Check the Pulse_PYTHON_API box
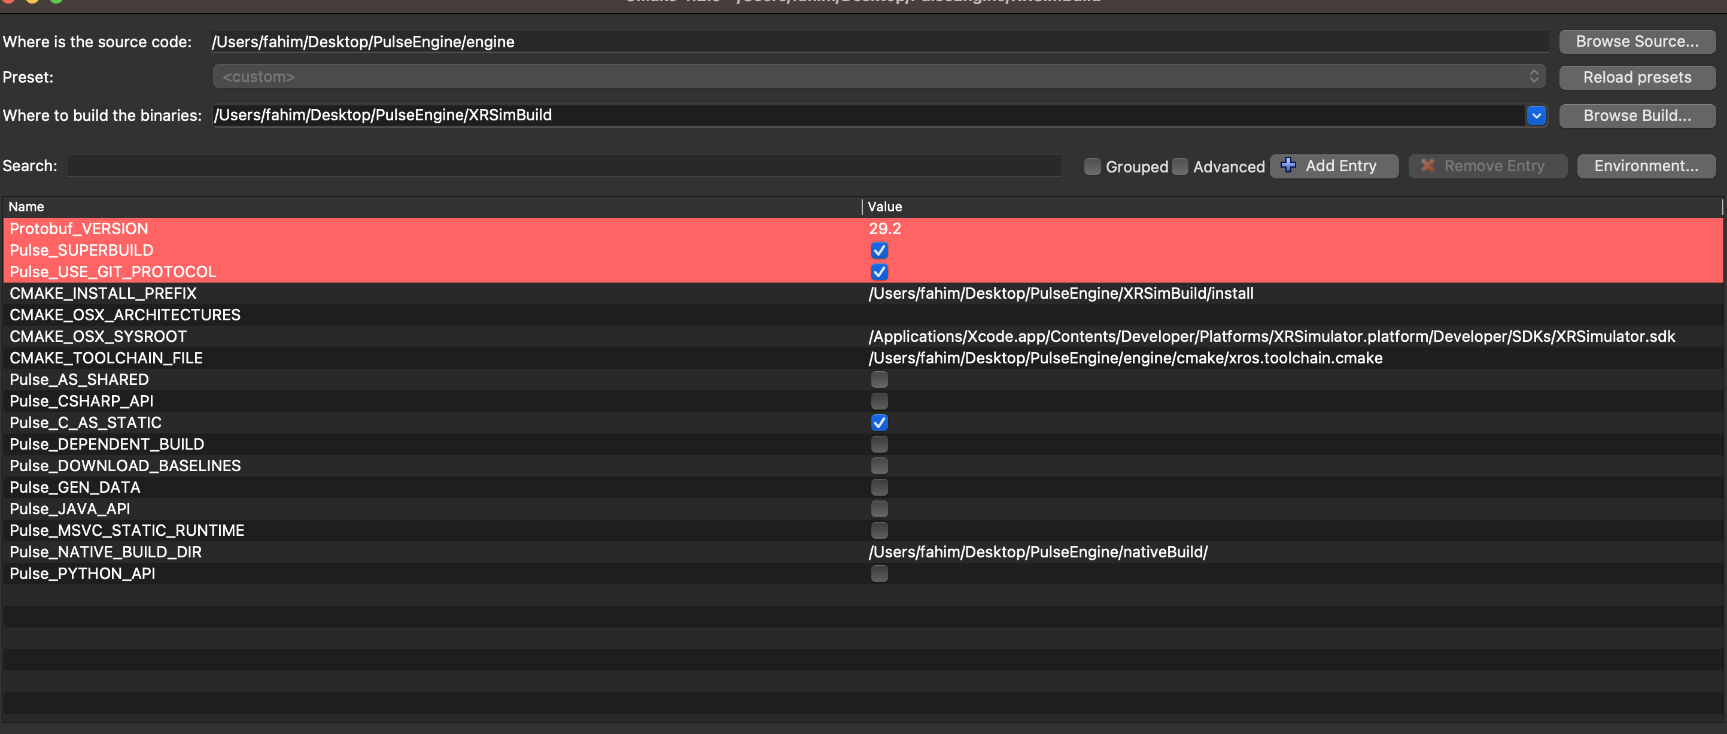 click(x=879, y=574)
